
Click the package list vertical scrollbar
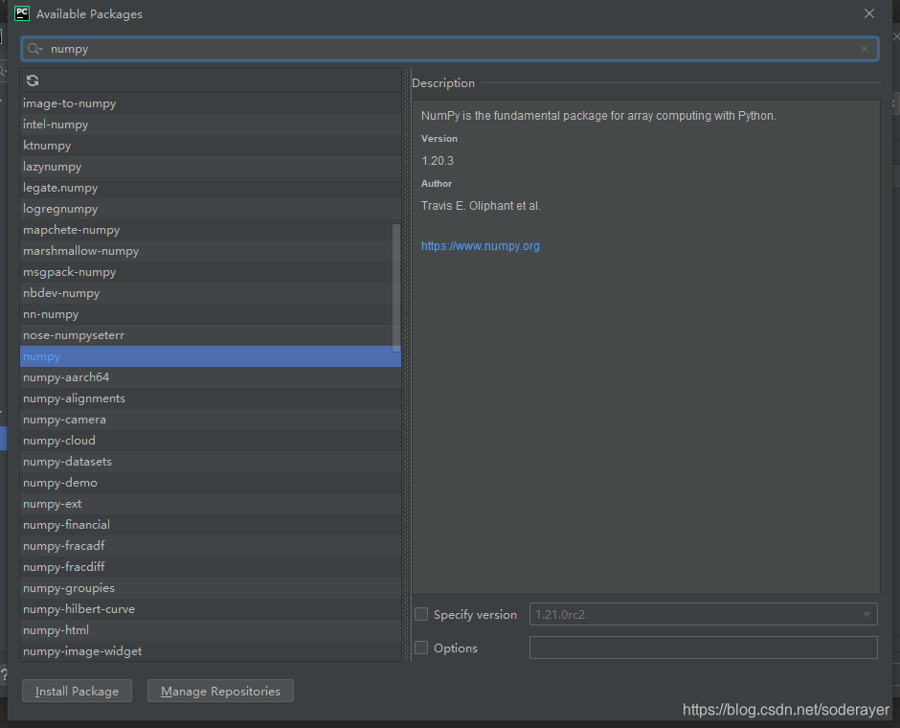point(396,287)
